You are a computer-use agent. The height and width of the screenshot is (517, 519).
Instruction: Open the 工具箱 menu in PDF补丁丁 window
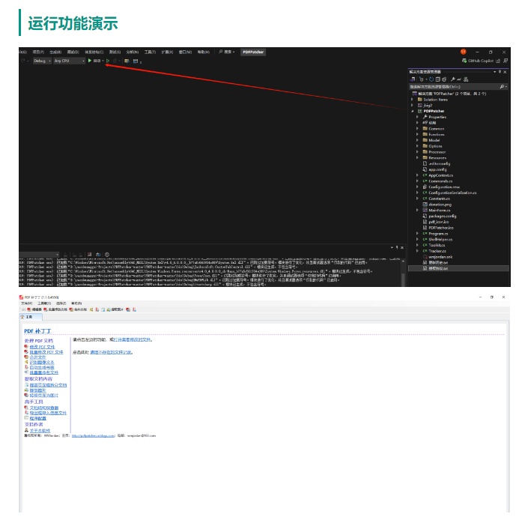(x=44, y=303)
